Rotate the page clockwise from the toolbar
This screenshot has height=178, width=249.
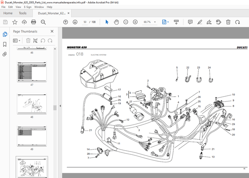238,22
